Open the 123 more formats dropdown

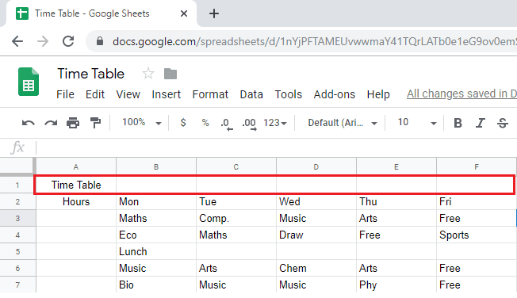click(x=274, y=123)
